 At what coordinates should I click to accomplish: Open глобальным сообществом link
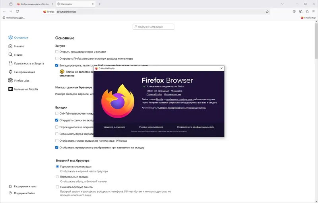179,99
